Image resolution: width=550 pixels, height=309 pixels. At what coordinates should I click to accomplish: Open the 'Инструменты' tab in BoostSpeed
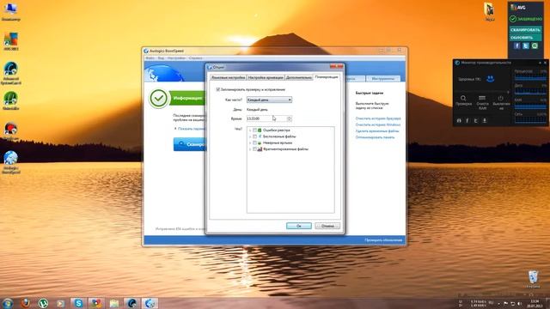pos(383,78)
